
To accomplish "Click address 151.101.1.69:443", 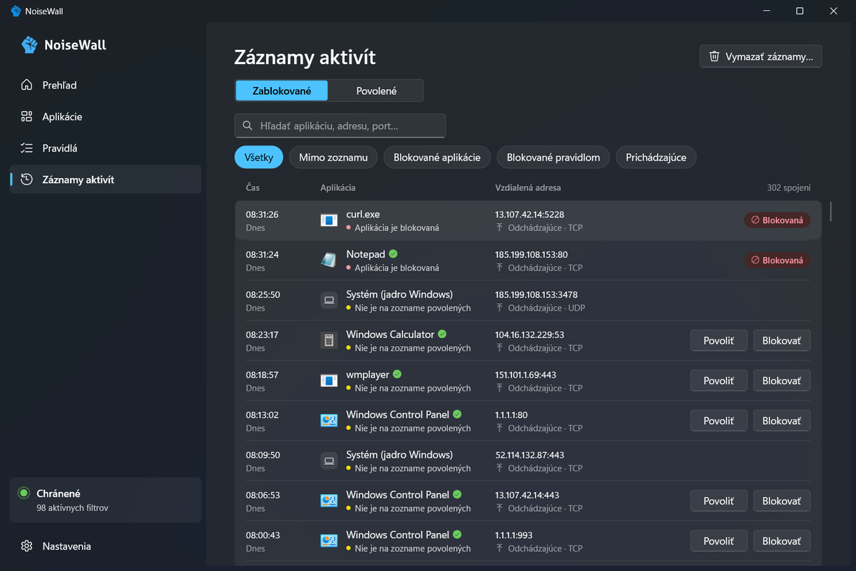I will (526, 374).
